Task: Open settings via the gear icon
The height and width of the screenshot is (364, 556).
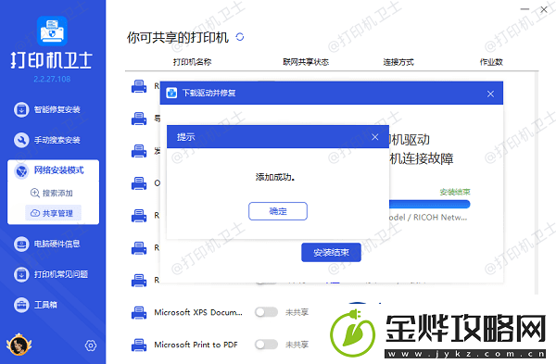Action: click(91, 345)
